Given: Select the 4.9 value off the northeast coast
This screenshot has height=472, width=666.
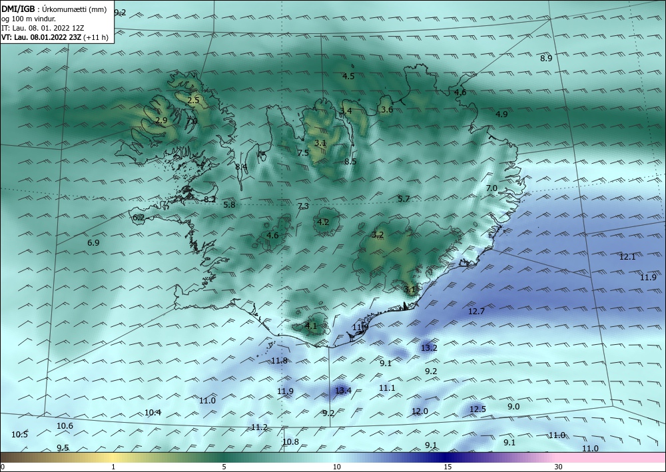Looking at the screenshot, I should point(501,115).
